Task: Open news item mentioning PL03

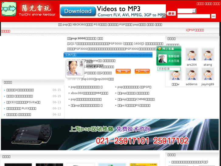Action: 21,108
